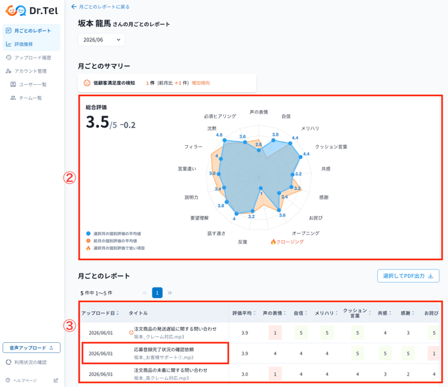Open 評価推移 in sidebar
Screen dimensions: 448x387
(31, 44)
